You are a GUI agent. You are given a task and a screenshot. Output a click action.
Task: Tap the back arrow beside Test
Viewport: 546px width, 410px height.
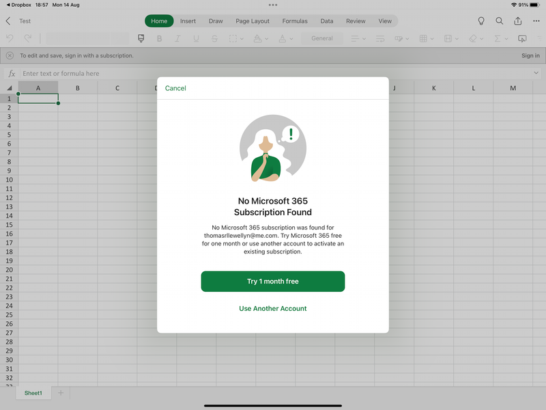tap(8, 21)
